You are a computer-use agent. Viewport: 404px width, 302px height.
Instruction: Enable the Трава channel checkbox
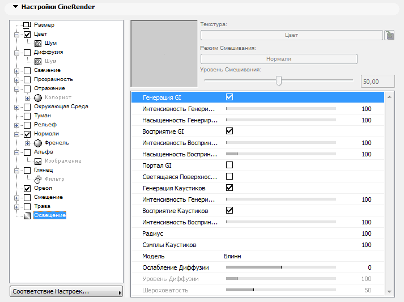coord(27,207)
